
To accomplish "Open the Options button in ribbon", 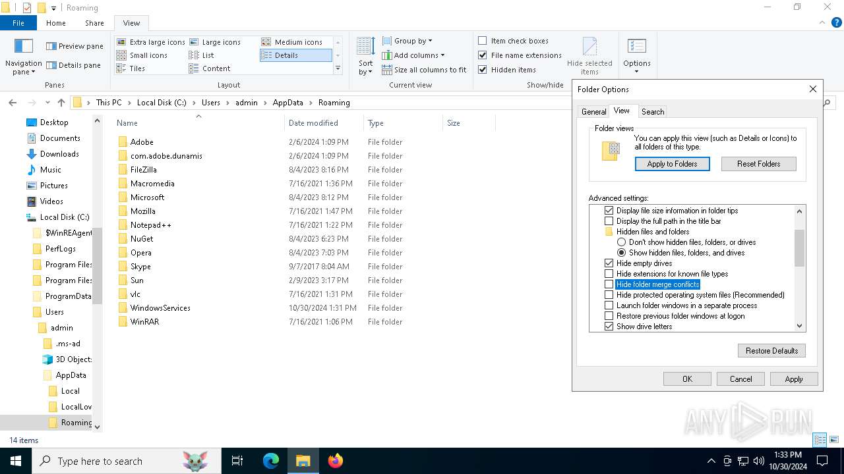I will (636, 55).
